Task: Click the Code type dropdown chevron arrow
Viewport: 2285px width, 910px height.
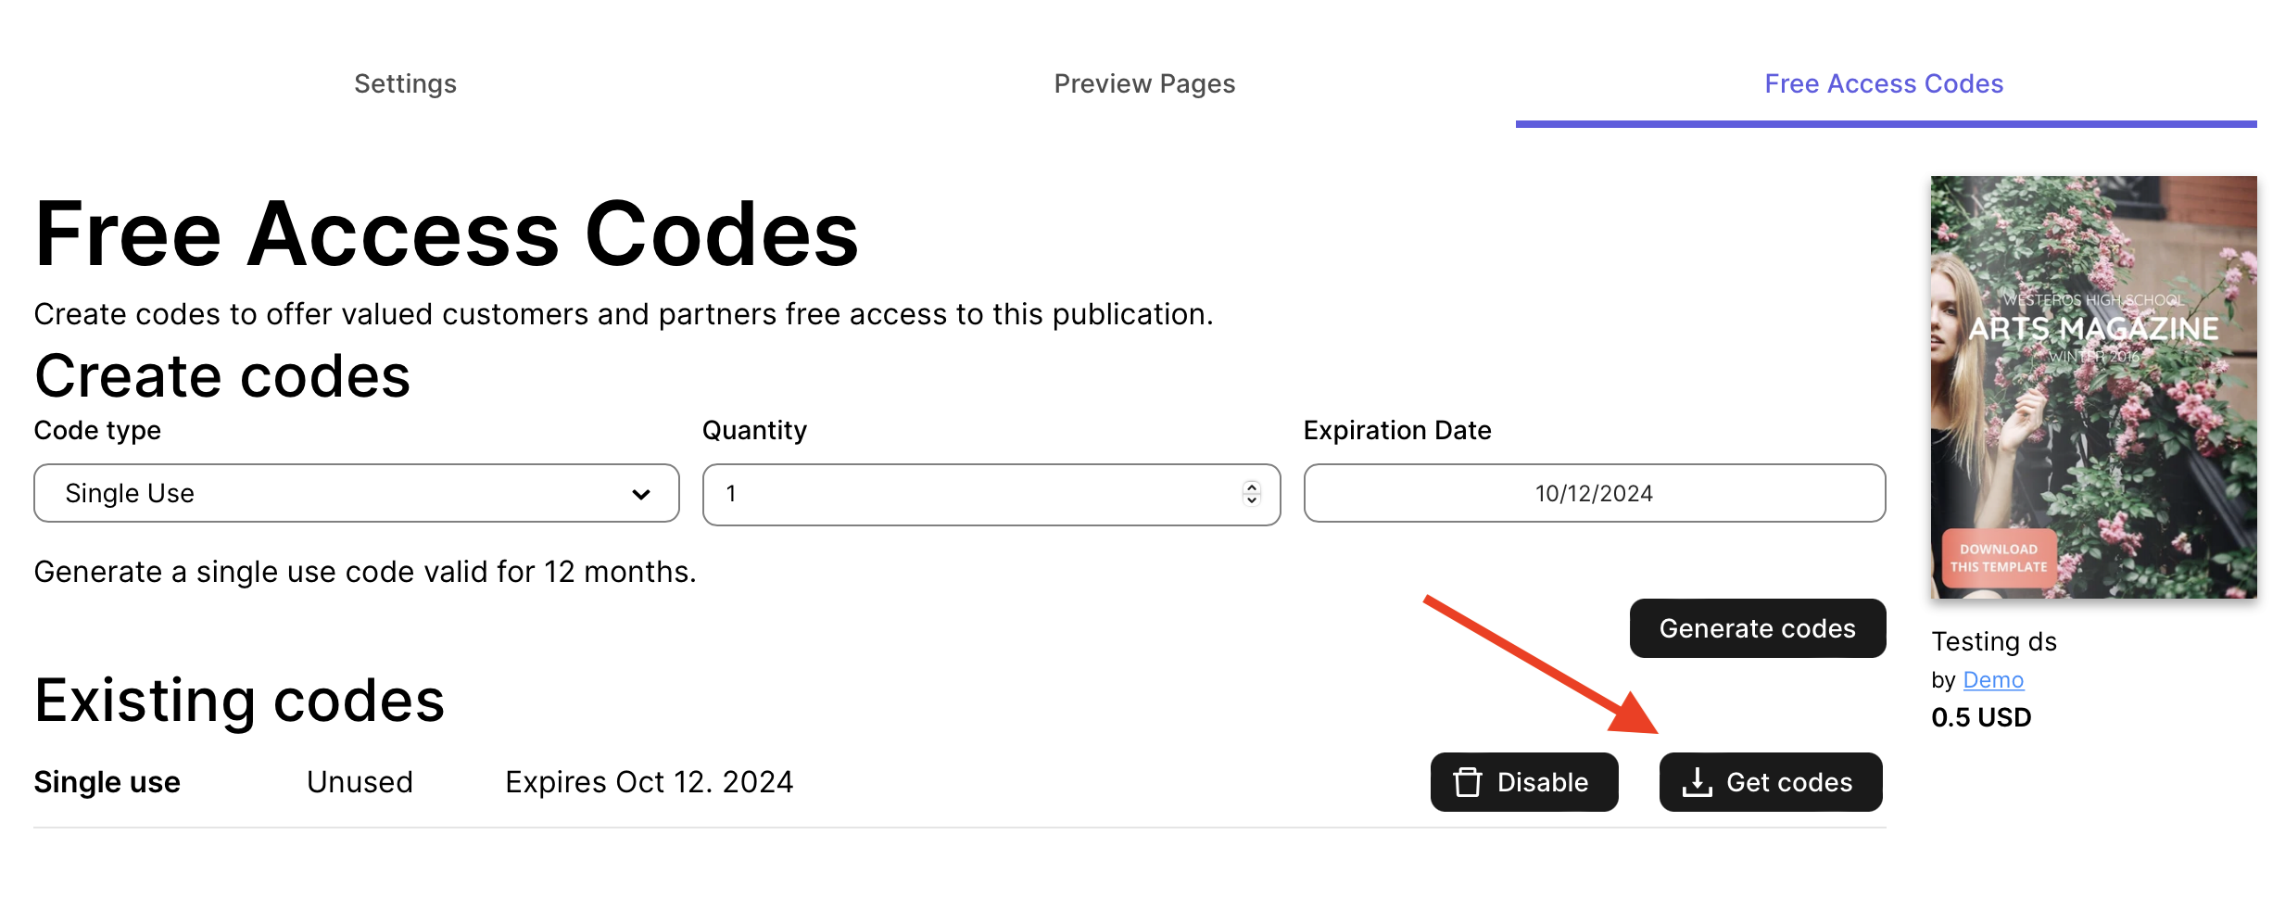Action: (x=640, y=494)
